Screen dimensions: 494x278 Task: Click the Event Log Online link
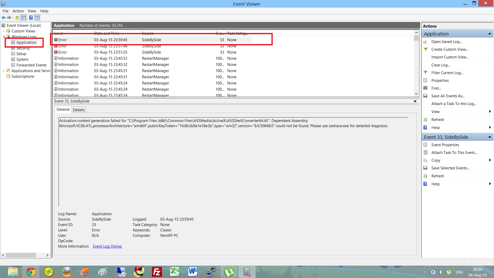(107, 246)
